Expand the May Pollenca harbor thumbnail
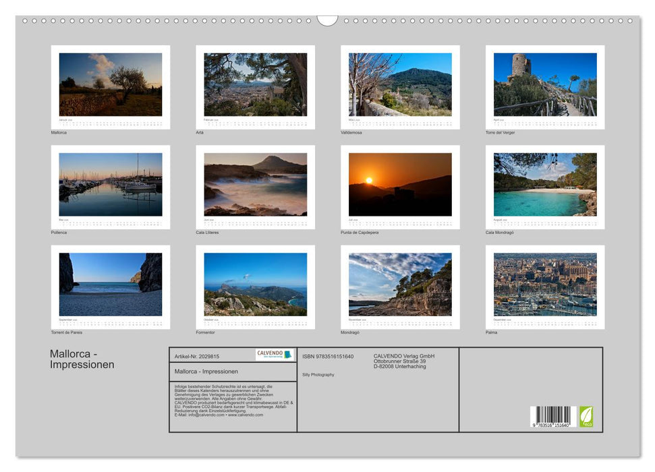This screenshot has height=472, width=655. coord(110,187)
